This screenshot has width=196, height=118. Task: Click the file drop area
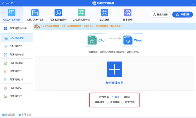click(114, 74)
